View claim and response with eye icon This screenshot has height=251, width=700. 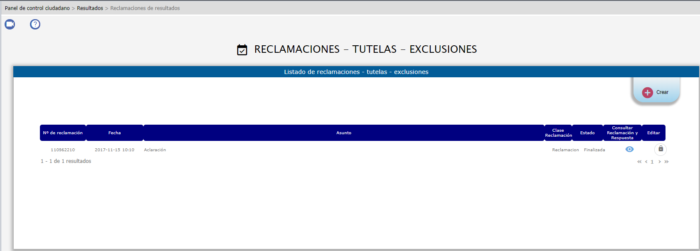(629, 150)
